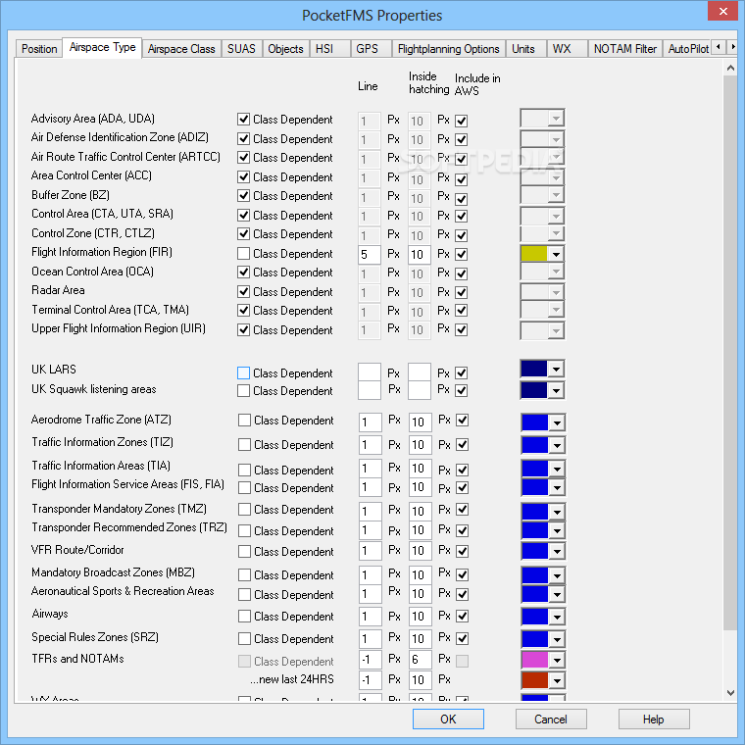Uncheck Include in AWS for Ocean Control Area

(462, 273)
